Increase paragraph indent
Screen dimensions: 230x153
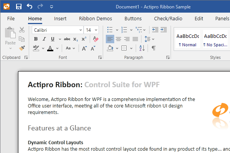[164, 30]
